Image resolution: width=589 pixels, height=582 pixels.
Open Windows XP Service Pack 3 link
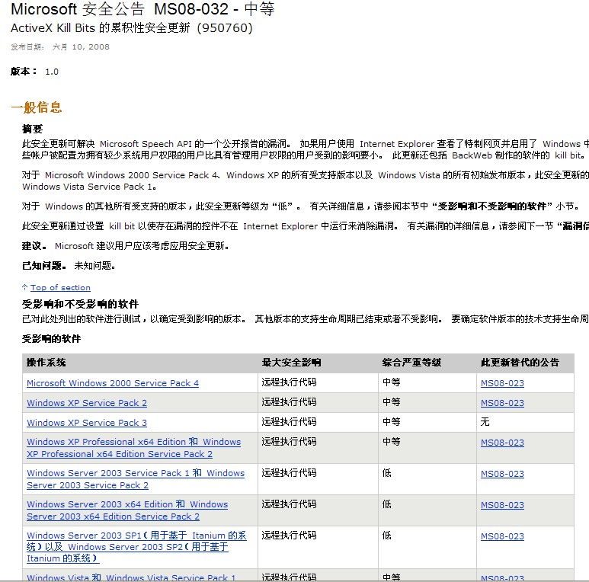tap(87, 423)
